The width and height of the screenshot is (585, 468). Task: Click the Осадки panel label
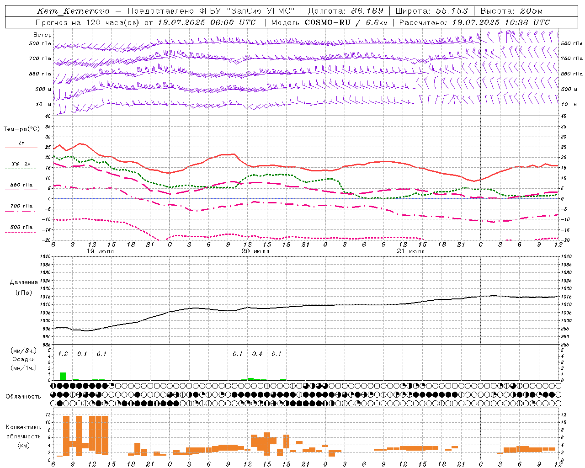[x=24, y=359]
